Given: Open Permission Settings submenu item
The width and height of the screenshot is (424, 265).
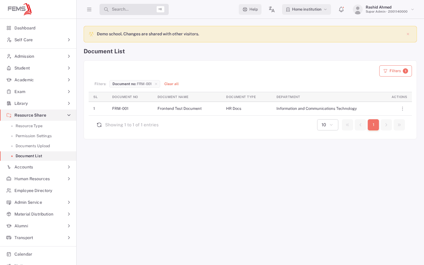Looking at the screenshot, I should click(38, 136).
